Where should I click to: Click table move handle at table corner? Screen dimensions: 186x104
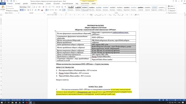pyautogui.click(x=55, y=31)
